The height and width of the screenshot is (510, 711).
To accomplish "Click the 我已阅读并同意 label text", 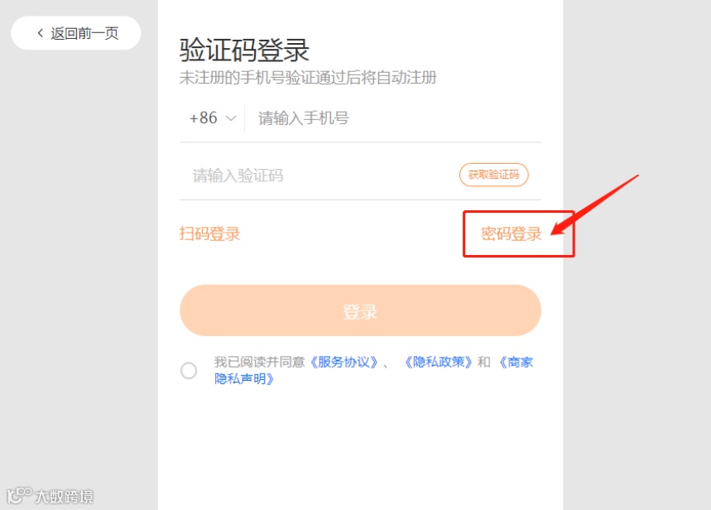I will [259, 362].
